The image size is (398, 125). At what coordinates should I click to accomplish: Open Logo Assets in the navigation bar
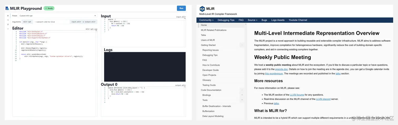click(x=278, y=20)
